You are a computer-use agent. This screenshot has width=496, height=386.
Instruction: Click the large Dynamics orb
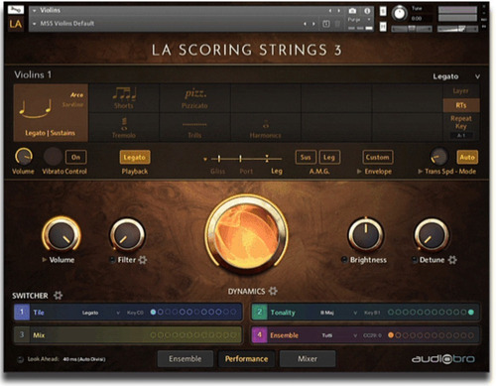pos(246,235)
